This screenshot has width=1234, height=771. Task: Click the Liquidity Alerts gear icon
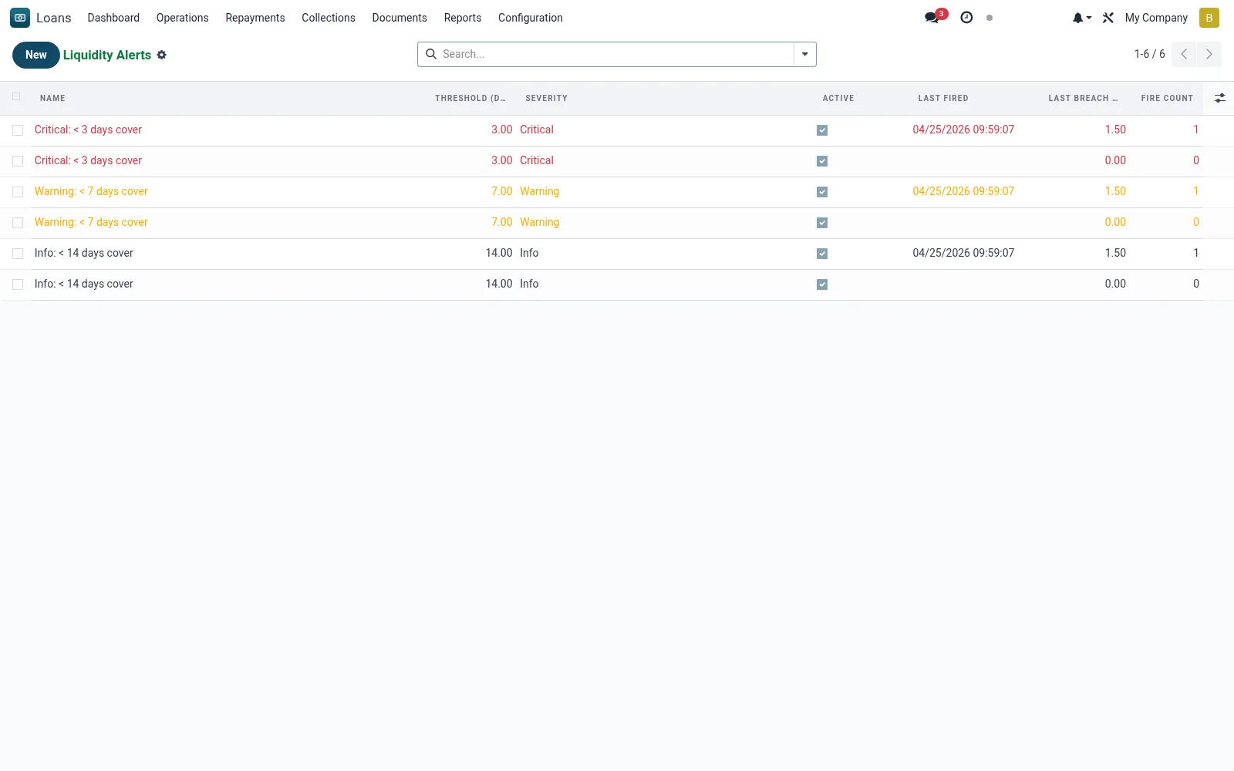162,55
